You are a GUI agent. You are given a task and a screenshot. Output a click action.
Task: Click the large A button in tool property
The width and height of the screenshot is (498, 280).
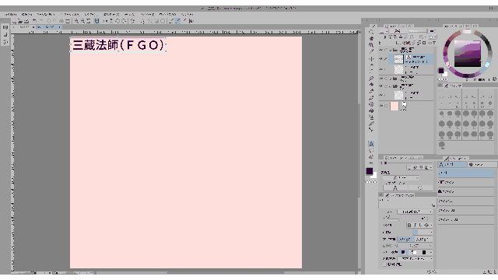[x=395, y=188]
